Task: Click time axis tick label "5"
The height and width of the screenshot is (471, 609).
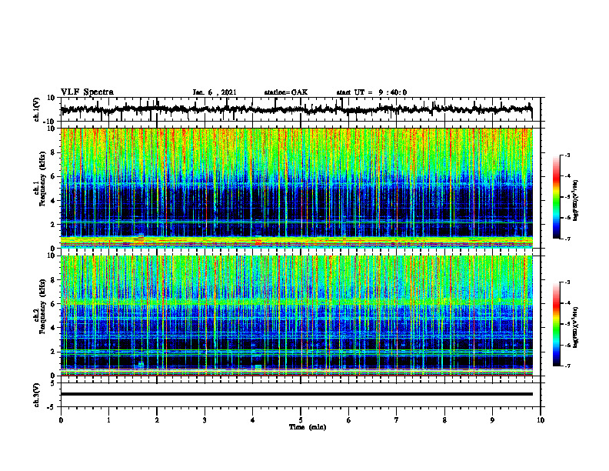Action: [x=301, y=420]
